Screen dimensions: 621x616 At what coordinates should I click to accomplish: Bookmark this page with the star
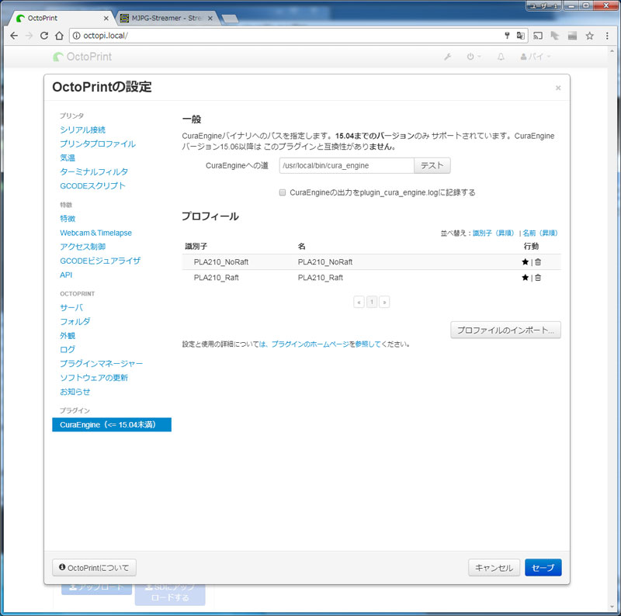click(x=590, y=36)
